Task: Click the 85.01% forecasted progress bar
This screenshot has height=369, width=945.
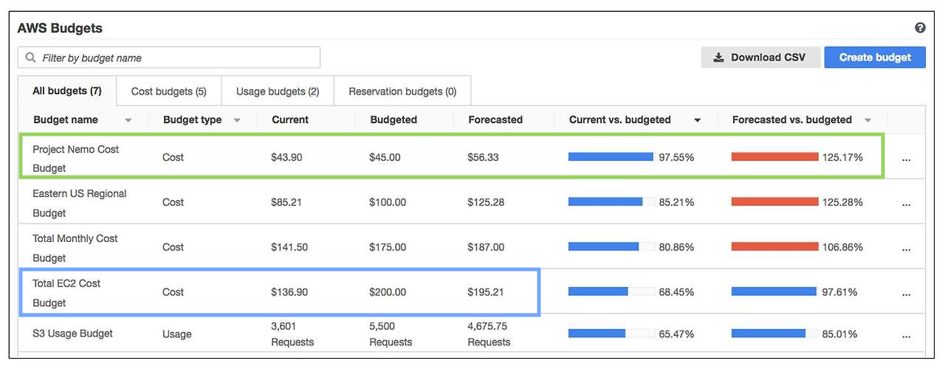Action: click(x=775, y=334)
